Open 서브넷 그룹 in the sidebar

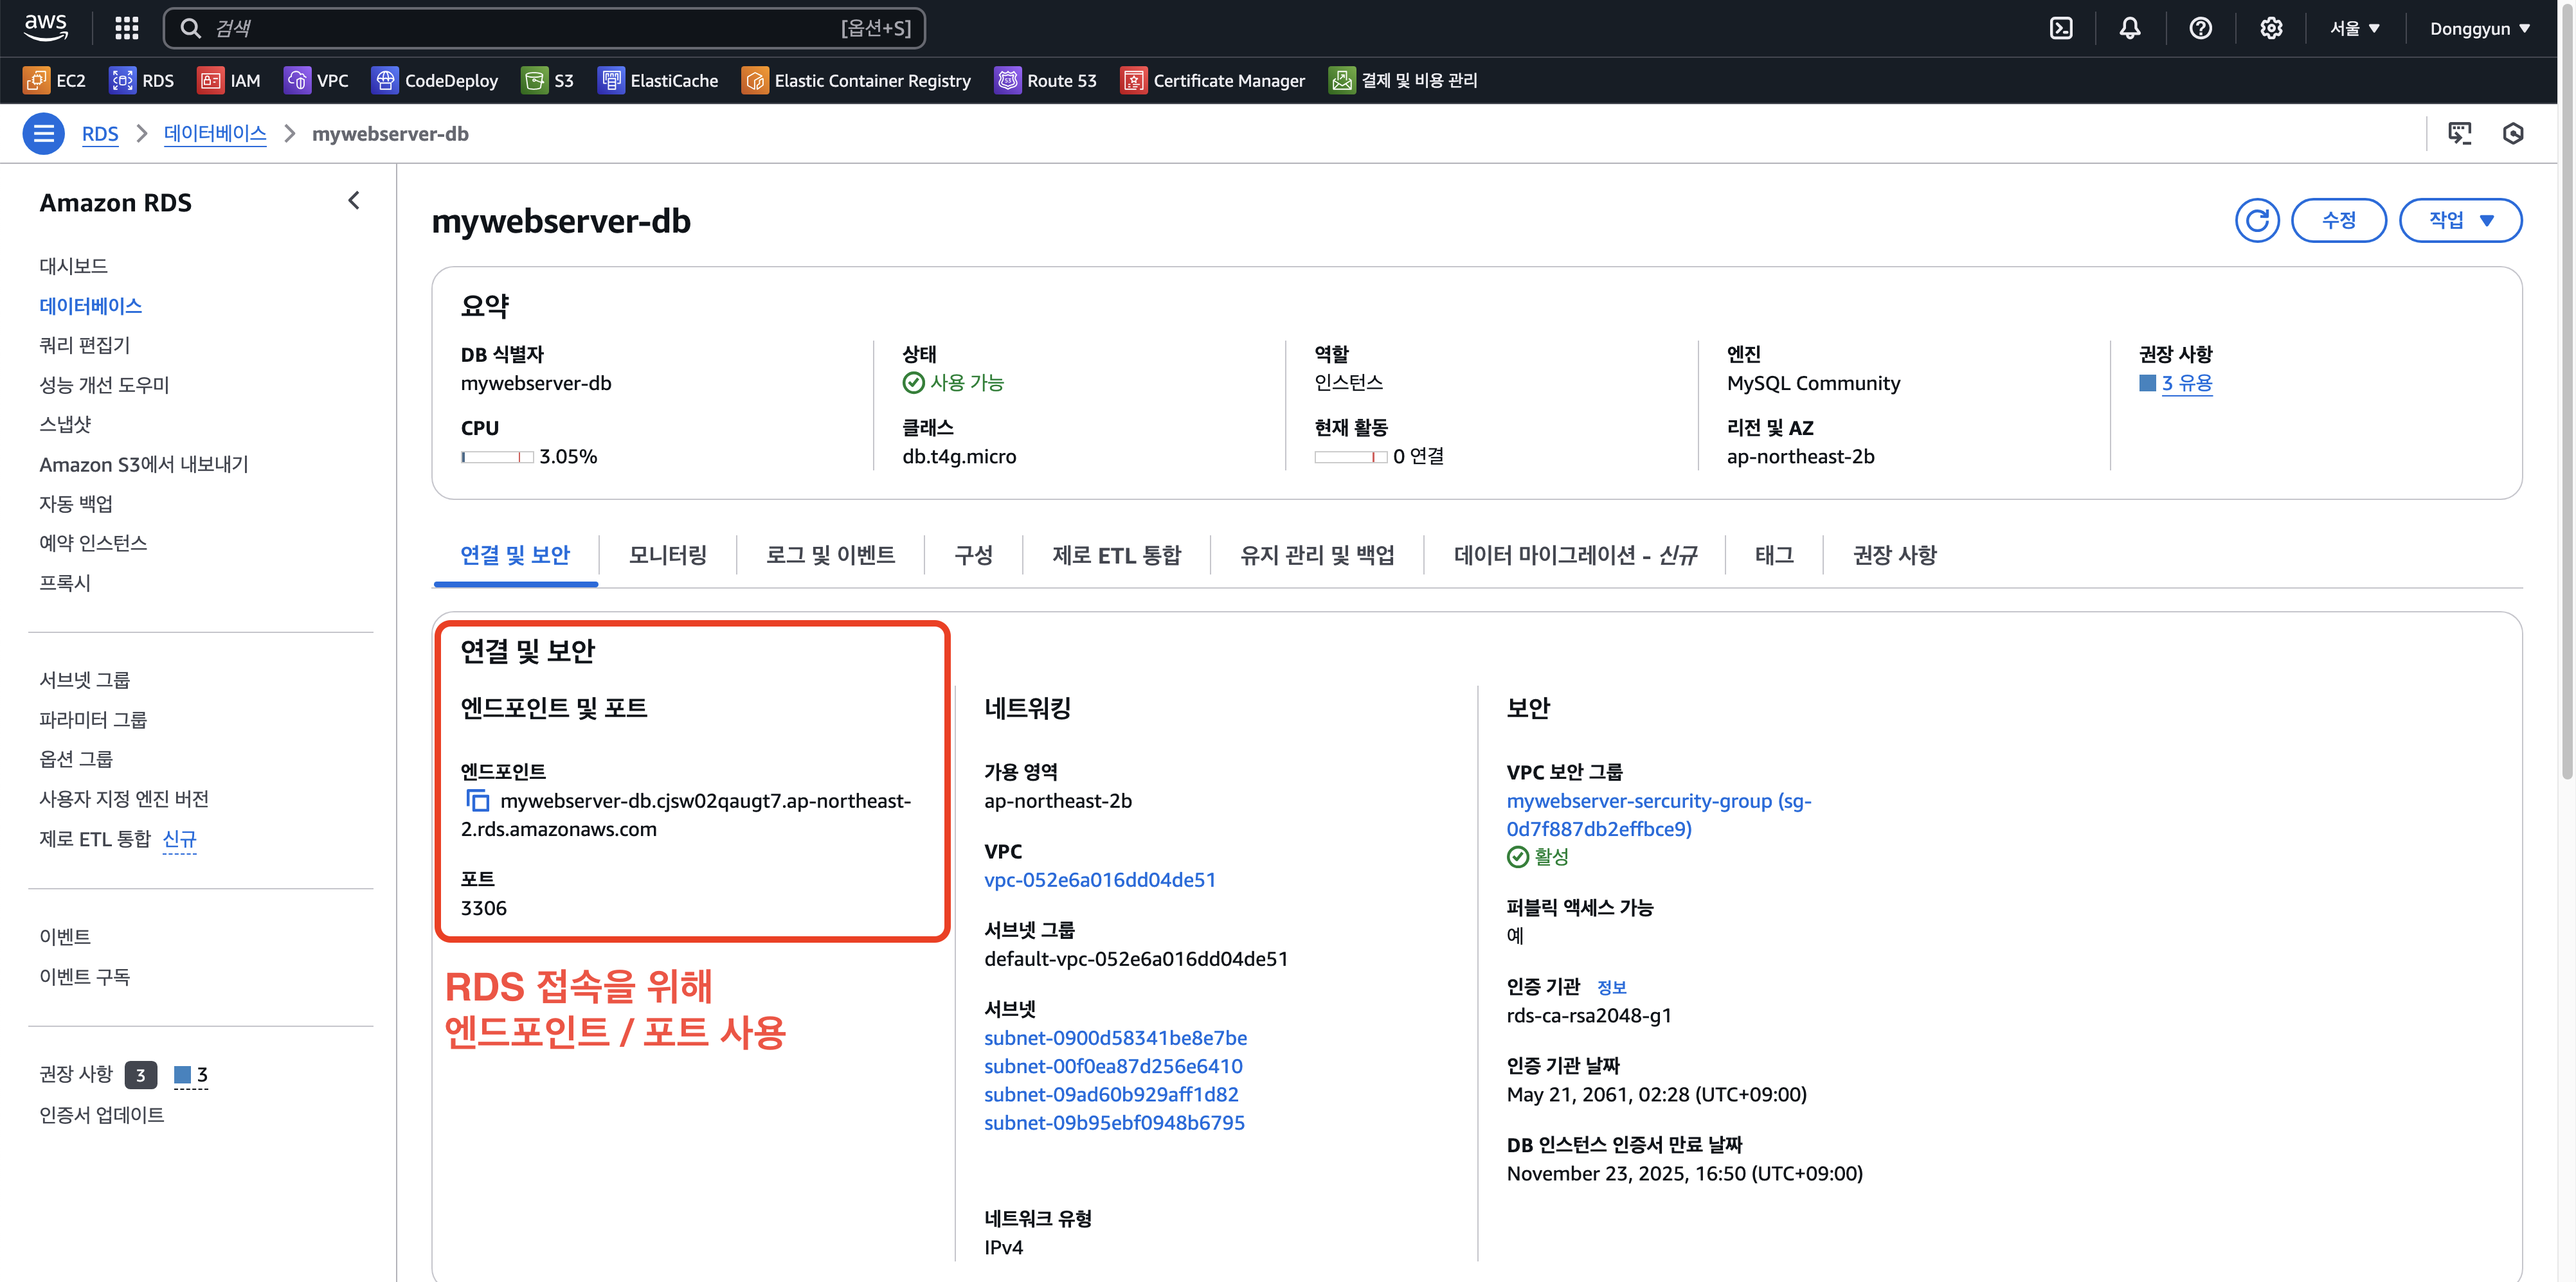point(84,679)
